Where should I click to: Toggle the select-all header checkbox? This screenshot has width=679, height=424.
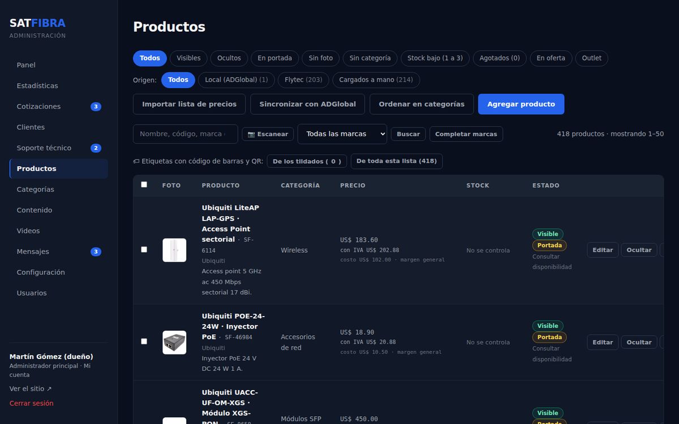coord(144,184)
